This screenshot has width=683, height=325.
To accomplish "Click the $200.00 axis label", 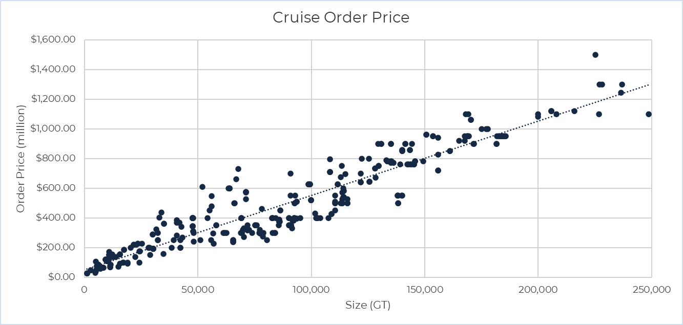I will pos(58,248).
